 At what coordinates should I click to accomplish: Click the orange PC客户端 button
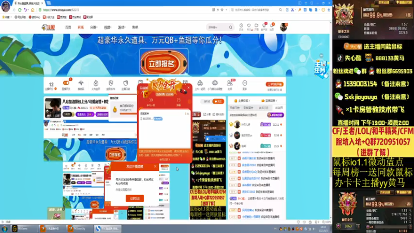click(x=275, y=84)
